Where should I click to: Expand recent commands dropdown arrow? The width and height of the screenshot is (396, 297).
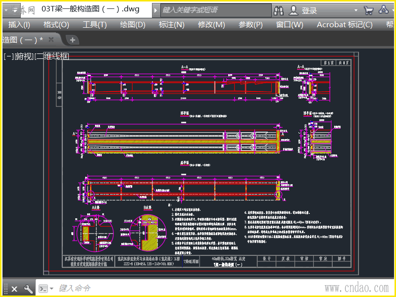(x=51, y=289)
